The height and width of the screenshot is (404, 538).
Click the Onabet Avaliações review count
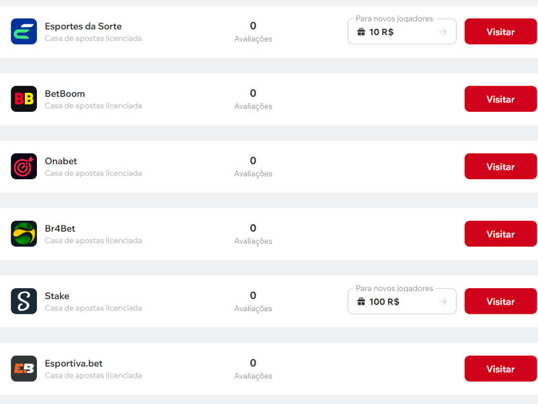254,166
